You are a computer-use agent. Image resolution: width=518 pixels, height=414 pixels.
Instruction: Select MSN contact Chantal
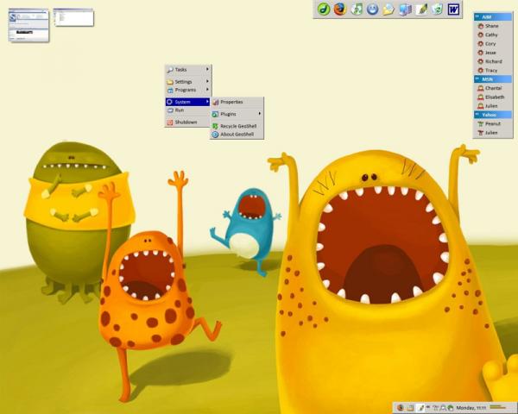494,88
